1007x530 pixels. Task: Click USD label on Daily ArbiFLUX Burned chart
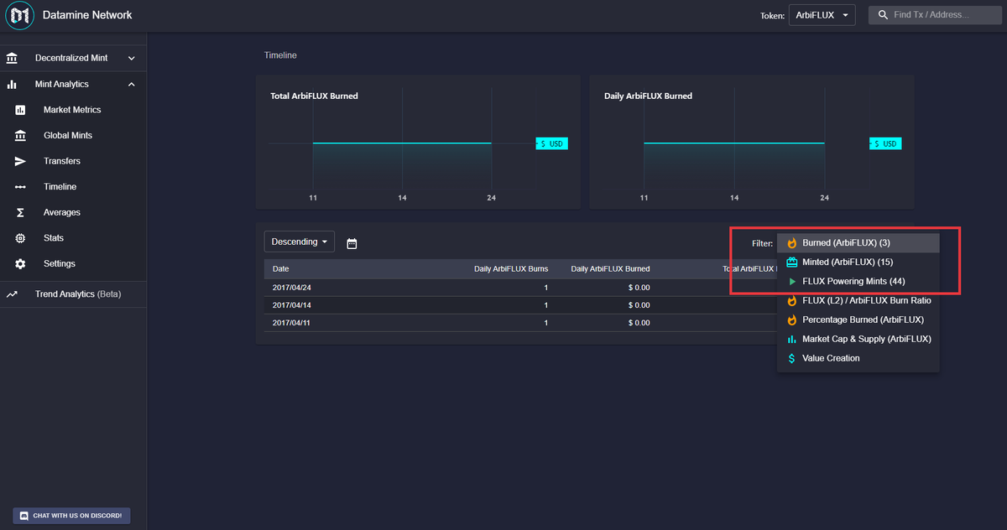885,143
